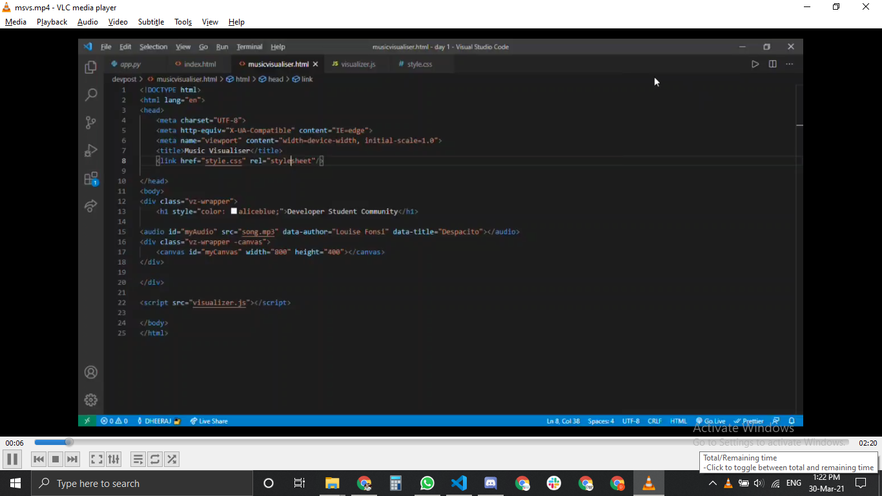This screenshot has height=496, width=882.
Task: Jump to previous media in VLC
Action: point(39,459)
